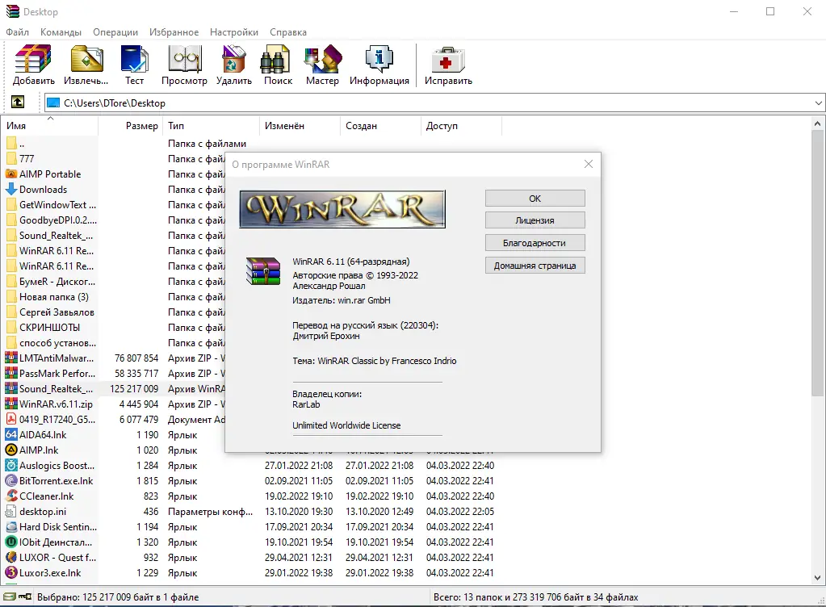Open the Файл menu

[x=18, y=32]
